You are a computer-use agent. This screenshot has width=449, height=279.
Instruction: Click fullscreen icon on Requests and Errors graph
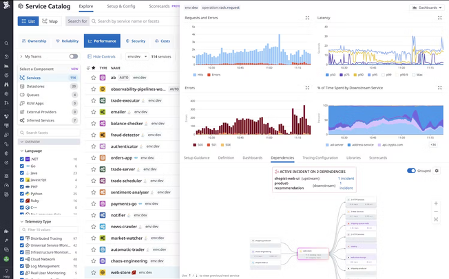click(x=307, y=18)
